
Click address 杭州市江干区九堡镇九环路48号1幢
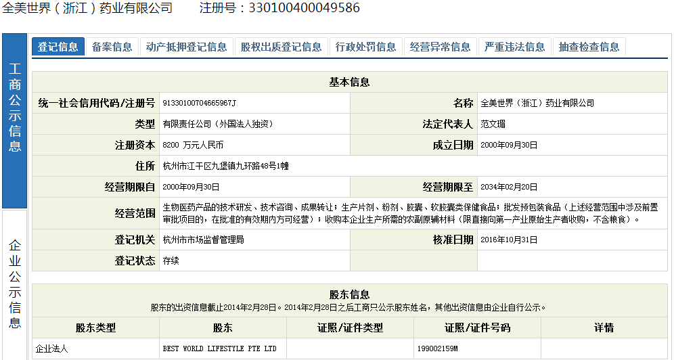[x=225, y=166]
